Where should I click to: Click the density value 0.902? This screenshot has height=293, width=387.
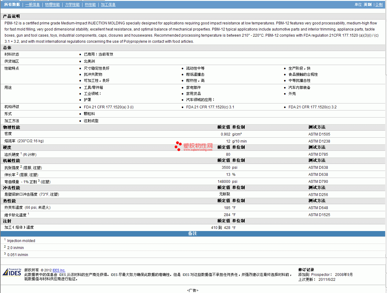pyautogui.click(x=225, y=134)
